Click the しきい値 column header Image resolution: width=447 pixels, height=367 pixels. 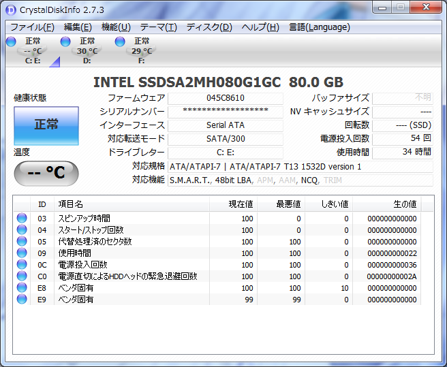[x=329, y=204]
